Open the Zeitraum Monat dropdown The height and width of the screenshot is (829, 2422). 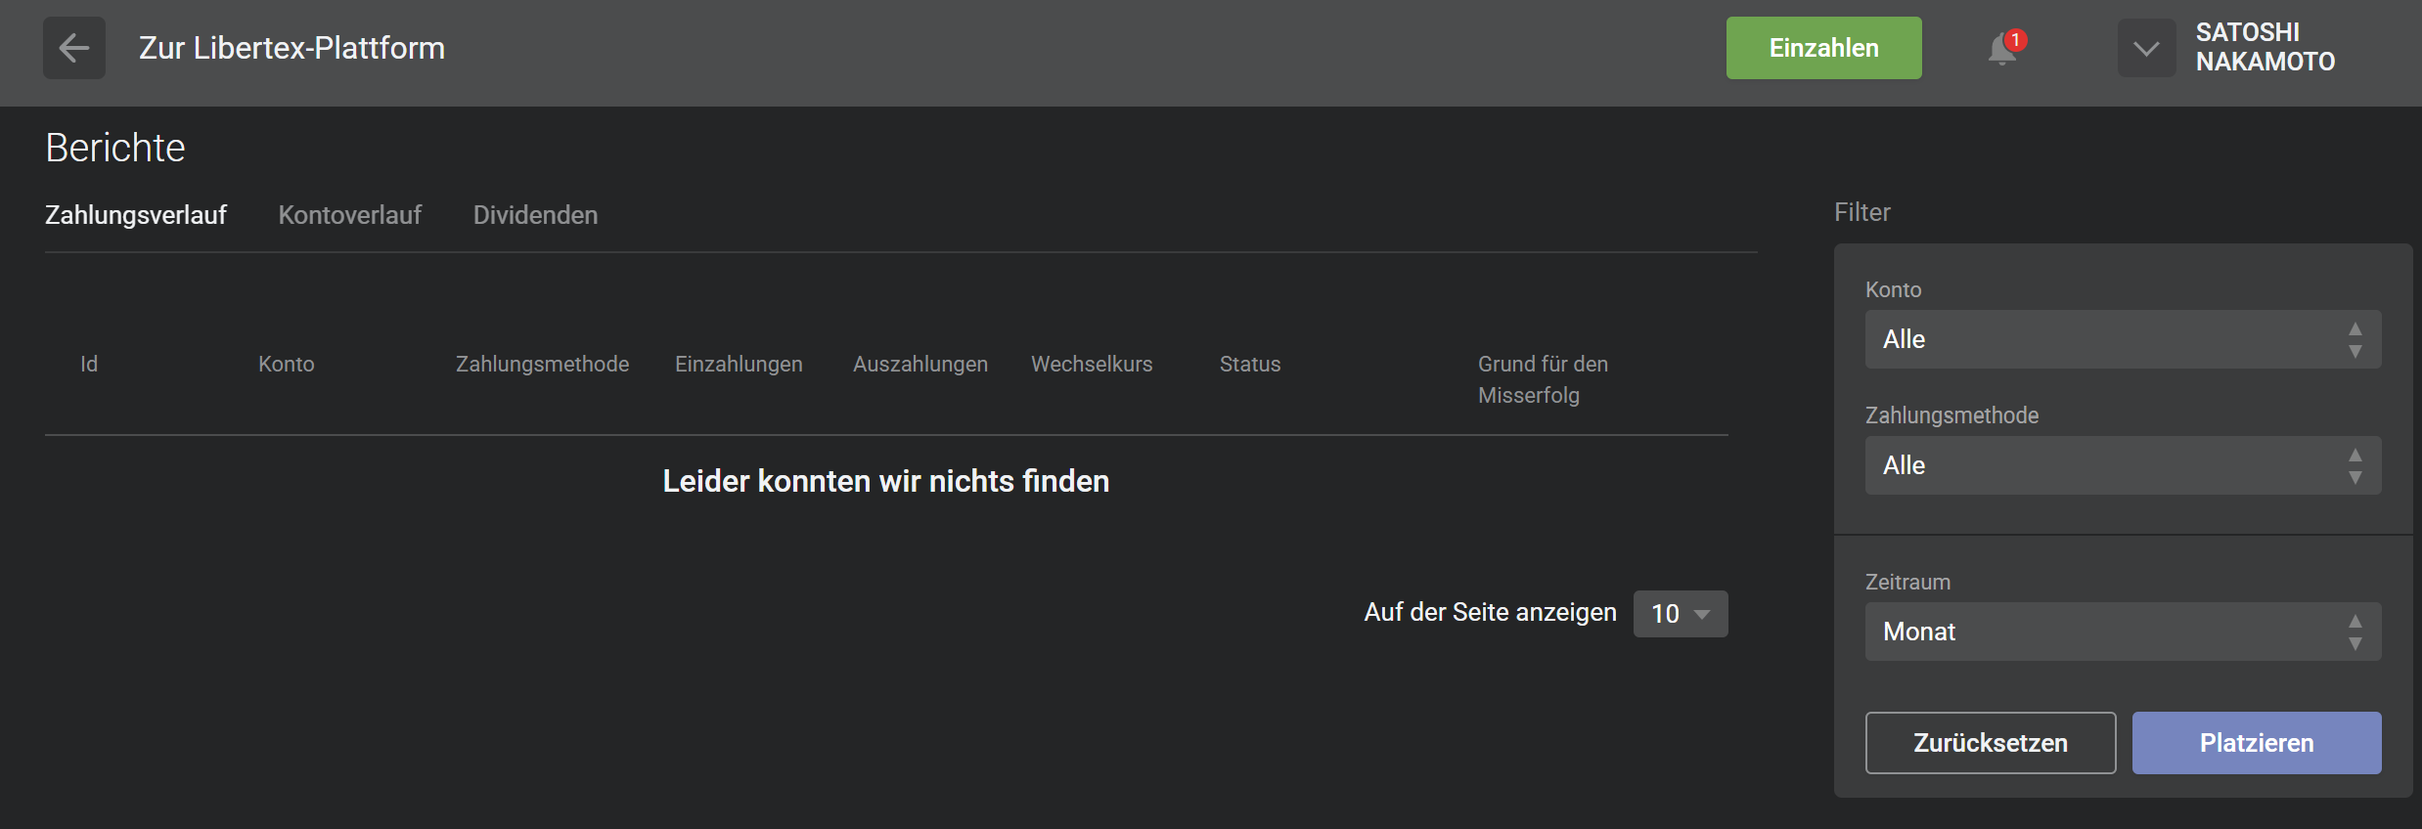tap(2123, 632)
